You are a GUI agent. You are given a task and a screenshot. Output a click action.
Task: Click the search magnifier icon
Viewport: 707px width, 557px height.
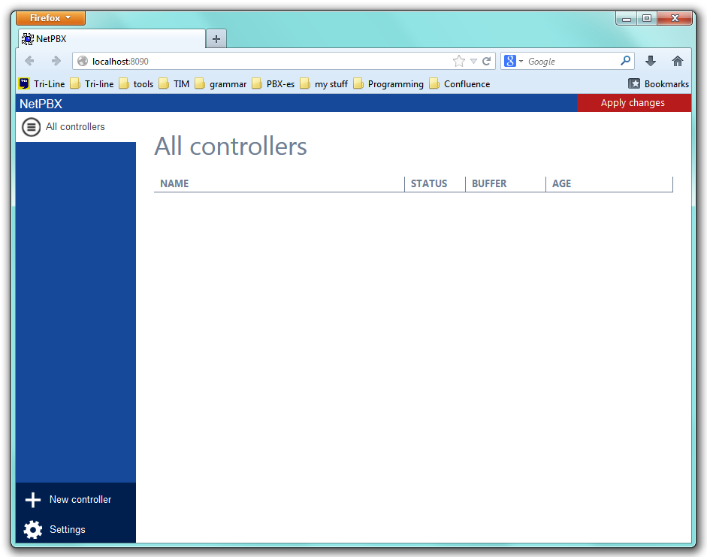[625, 60]
